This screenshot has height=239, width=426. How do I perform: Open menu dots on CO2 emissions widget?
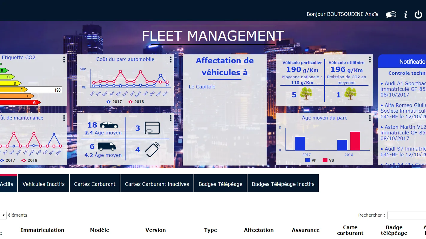(370, 59)
